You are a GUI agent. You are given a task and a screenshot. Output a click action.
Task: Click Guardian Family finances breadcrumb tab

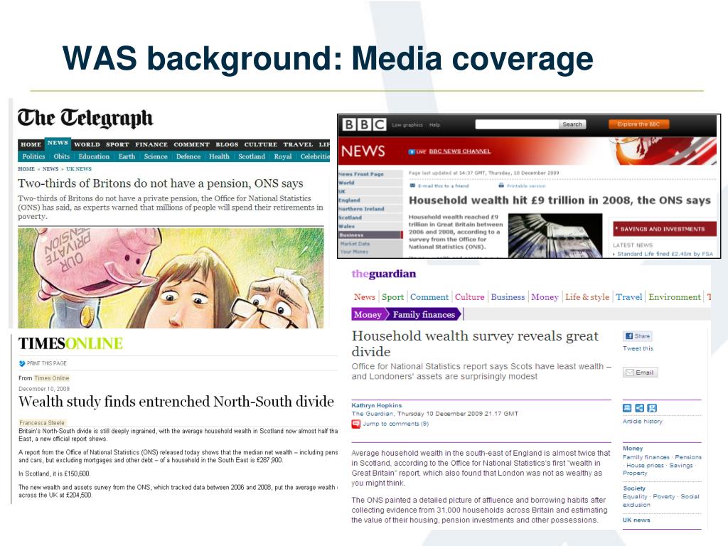(424, 315)
